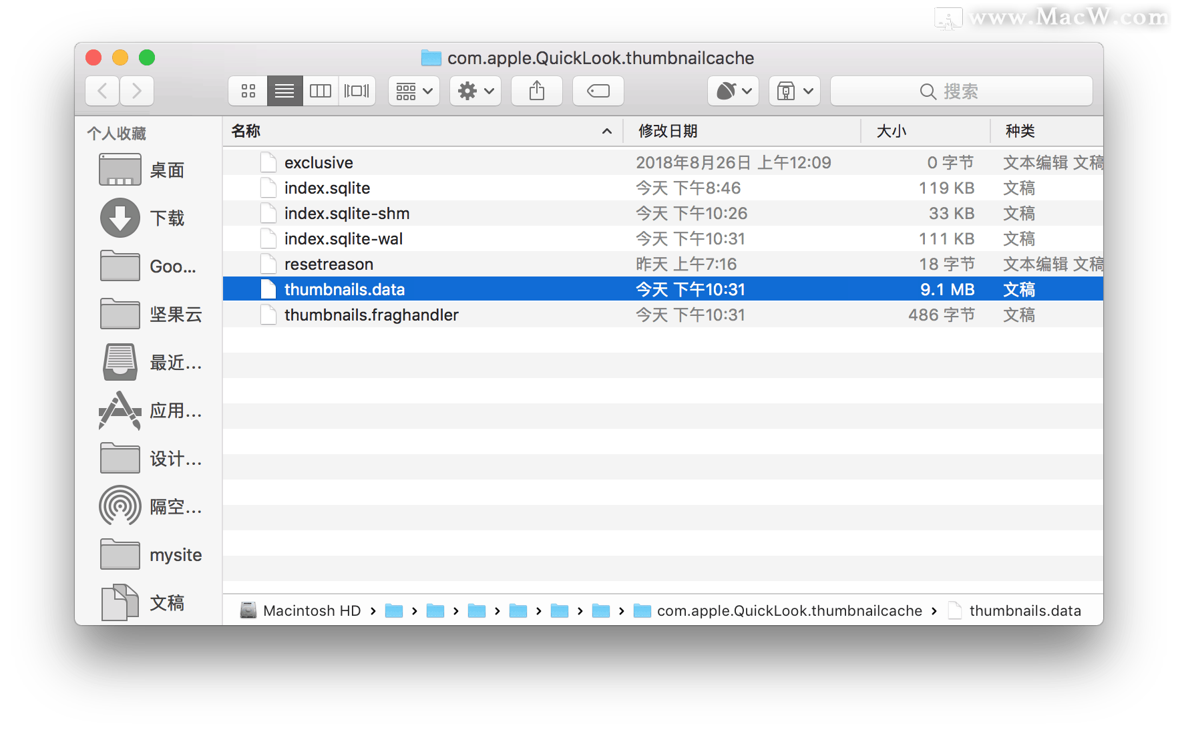The image size is (1178, 732).
Task: Open 桌面 in the sidebar
Action: [147, 170]
